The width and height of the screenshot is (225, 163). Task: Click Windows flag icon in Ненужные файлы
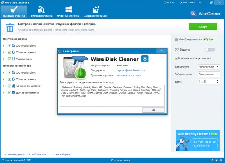click(x=13, y=46)
